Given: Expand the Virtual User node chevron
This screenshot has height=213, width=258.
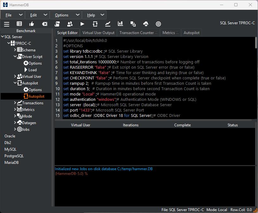Looking at the screenshot, I should [15, 76].
